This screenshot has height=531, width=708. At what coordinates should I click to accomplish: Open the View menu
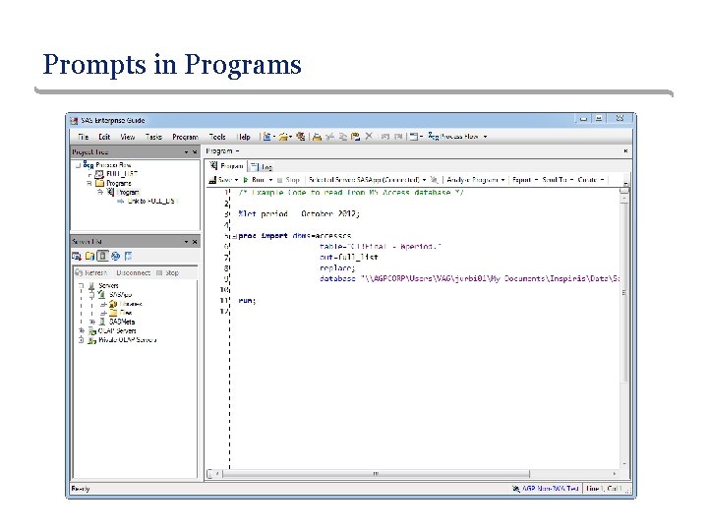tap(127, 137)
